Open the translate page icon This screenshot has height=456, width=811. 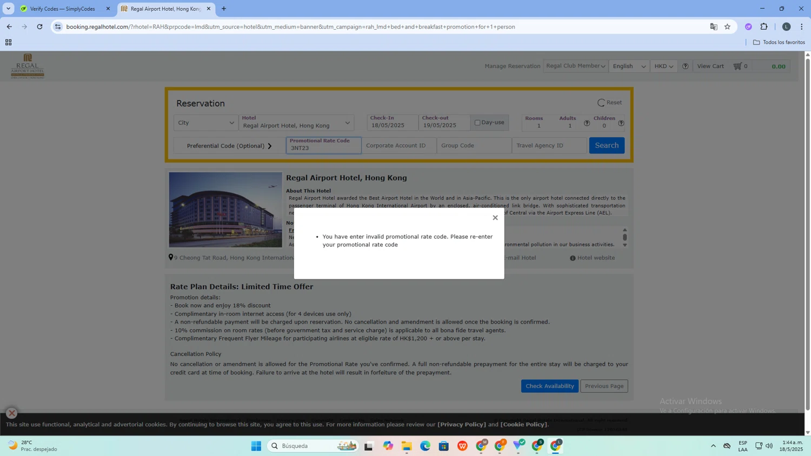click(714, 26)
